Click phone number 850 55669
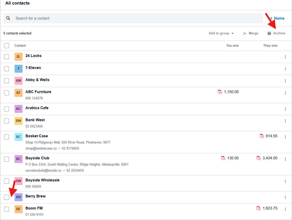The image size is (292, 220). [x=33, y=186]
